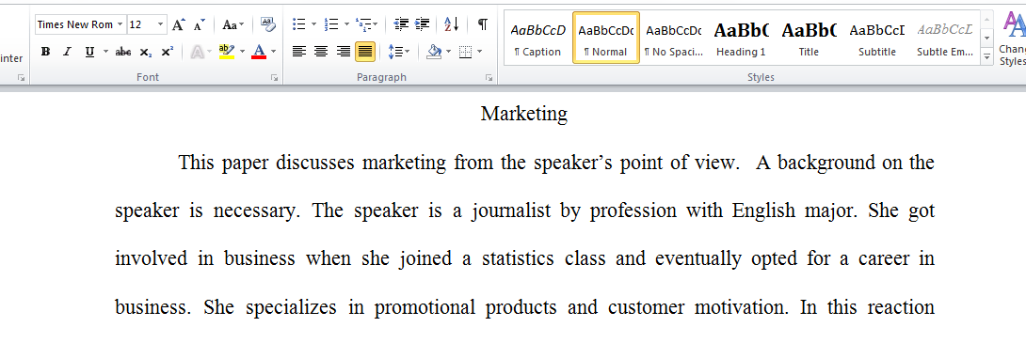Open shading color dropdown arrow

[x=449, y=51]
